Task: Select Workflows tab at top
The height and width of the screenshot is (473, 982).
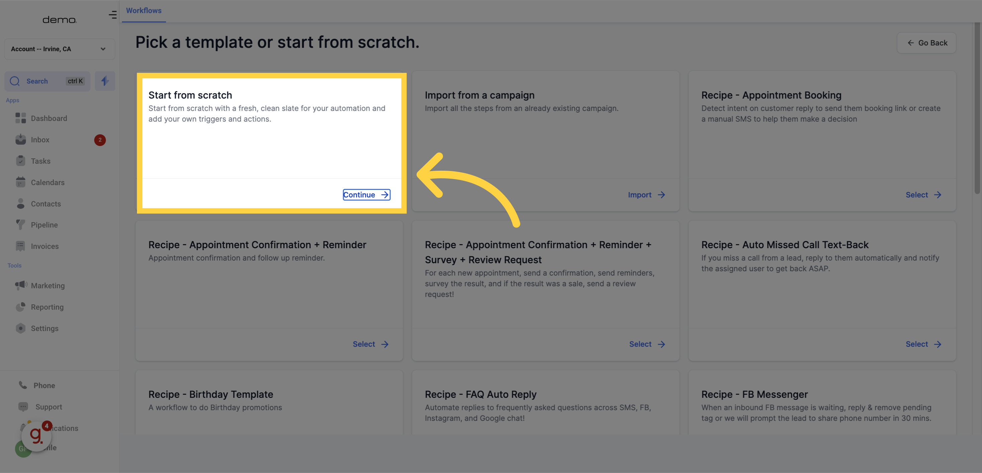Action: pyautogui.click(x=143, y=11)
